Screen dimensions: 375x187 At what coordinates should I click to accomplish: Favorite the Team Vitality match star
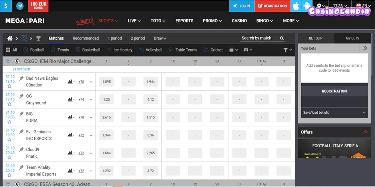(x=9, y=175)
